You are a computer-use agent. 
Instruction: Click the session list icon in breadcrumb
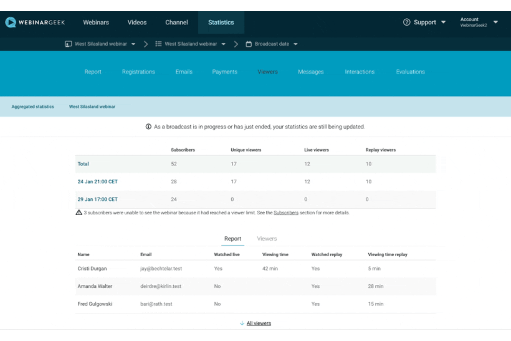point(158,44)
